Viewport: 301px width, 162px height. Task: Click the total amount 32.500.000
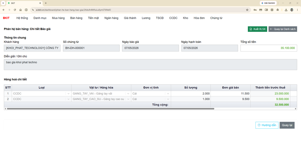coord(270,105)
